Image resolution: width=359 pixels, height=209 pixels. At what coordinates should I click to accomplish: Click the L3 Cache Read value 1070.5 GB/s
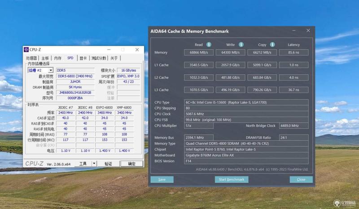pos(199,90)
